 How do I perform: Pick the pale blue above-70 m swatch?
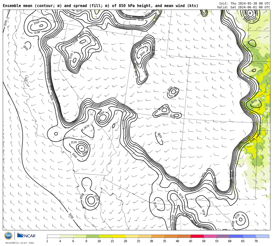click(262, 236)
